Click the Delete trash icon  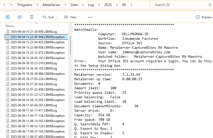point(32,17)
